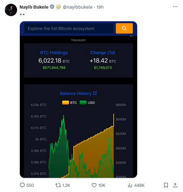Click the Nayib Bukele display name
This screenshot has width=183, height=192.
click(x=34, y=7)
